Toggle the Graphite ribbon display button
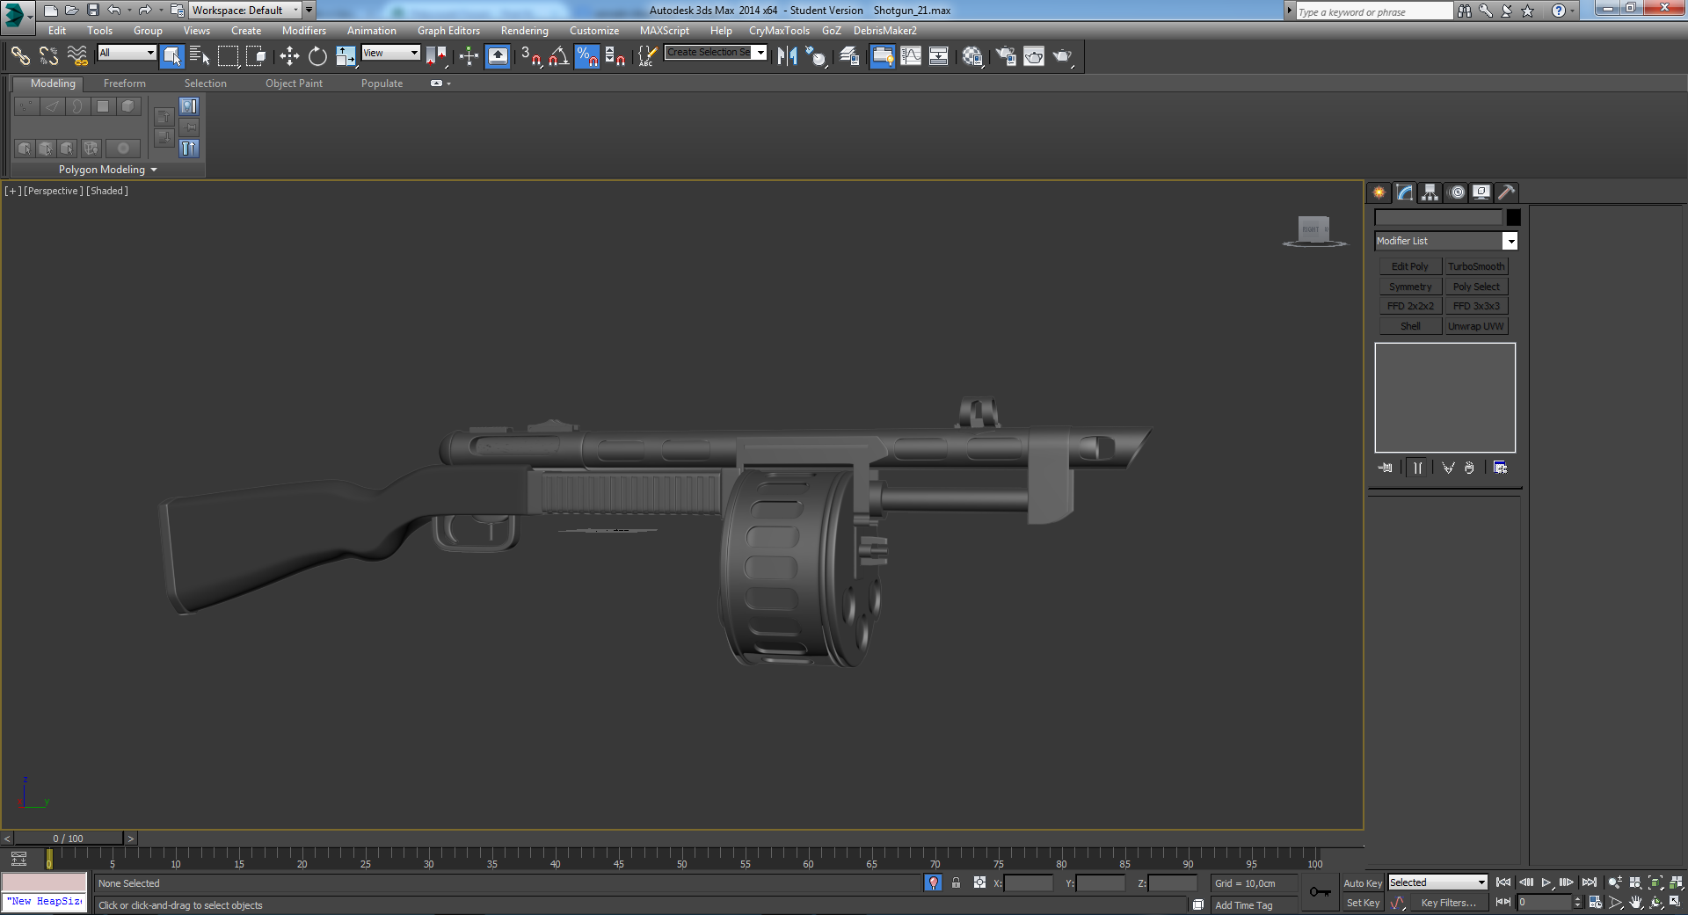Screen dimensions: 1688x915 coord(883,56)
